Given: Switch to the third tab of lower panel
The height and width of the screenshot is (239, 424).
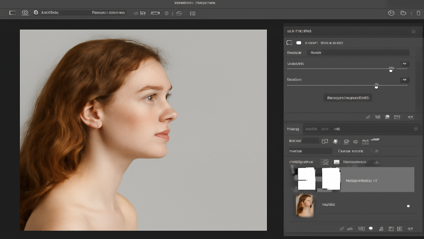Looking at the screenshot, I should coord(325,129).
